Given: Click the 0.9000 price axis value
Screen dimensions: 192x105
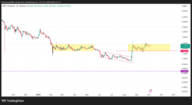Looking at the screenshot, I should coord(185,64).
